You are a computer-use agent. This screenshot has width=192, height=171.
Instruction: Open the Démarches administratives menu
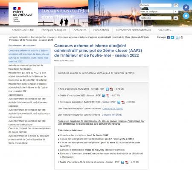[134, 30]
